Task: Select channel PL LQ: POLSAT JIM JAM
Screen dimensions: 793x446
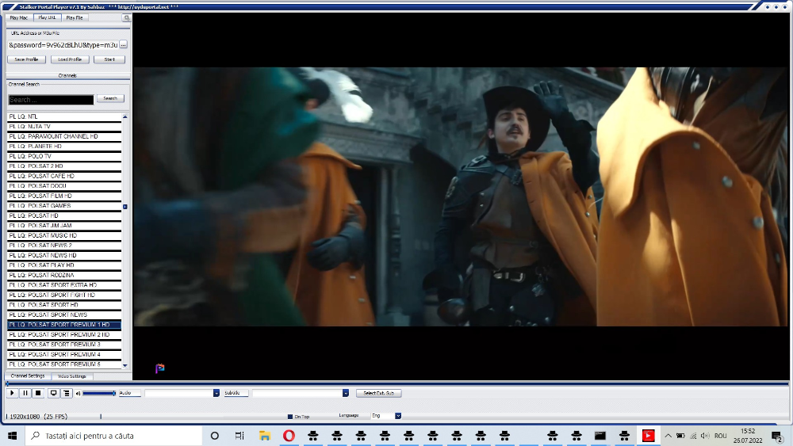Action: 64,226
